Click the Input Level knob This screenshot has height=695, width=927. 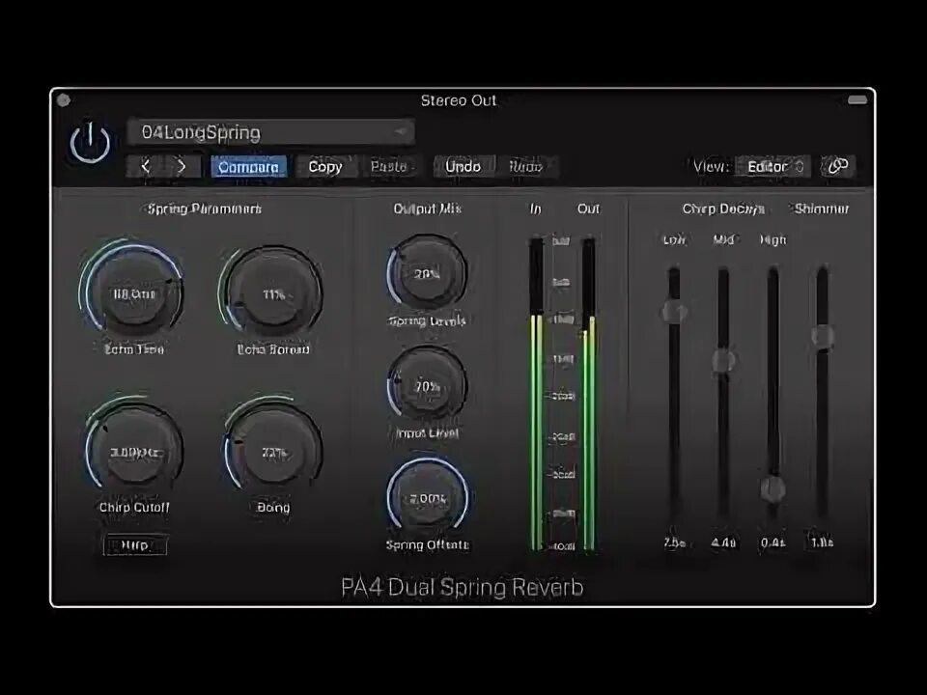428,386
